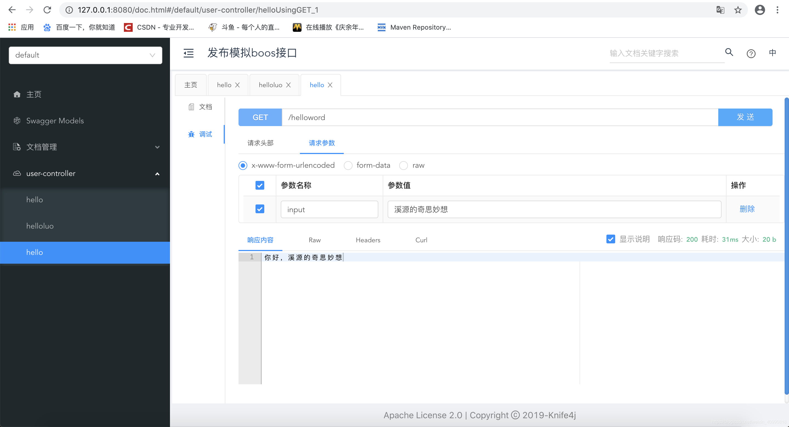The height and width of the screenshot is (427, 789).
Task: Select the form-data radio button
Action: tap(348, 166)
